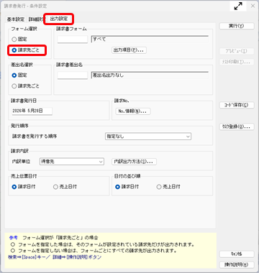Choose 売上日付 under 売上伝票日付
The image size is (259, 273).
(65, 187)
